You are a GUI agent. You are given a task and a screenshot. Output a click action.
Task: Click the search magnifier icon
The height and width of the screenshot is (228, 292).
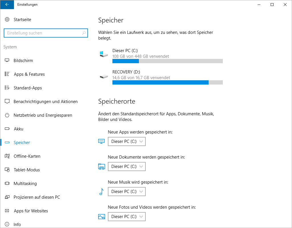coord(84,33)
